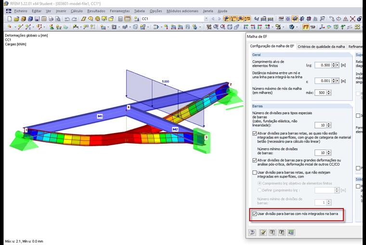Image resolution: width=366 pixels, height=245 pixels.
Task: Click 'Deformações globais u [mm]' text
Action: click(26, 36)
